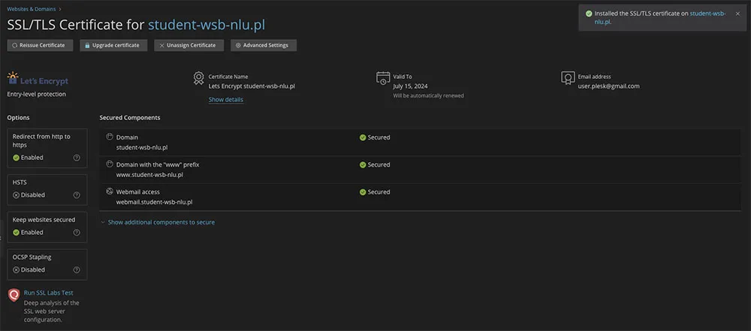Run SSL Labs Test

(48, 293)
